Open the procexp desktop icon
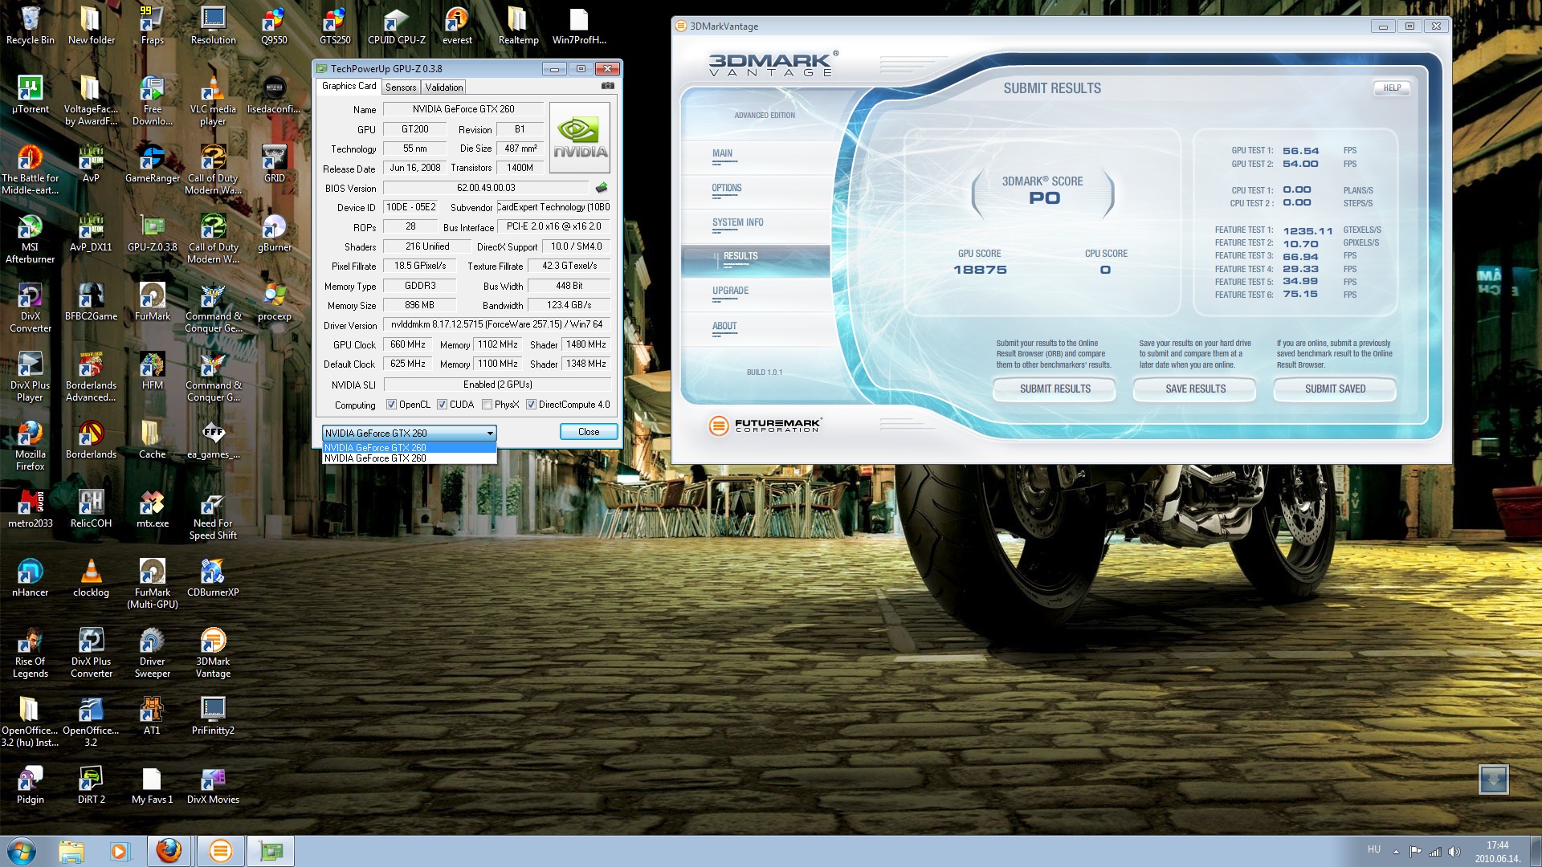1542x867 pixels. pos(274,302)
